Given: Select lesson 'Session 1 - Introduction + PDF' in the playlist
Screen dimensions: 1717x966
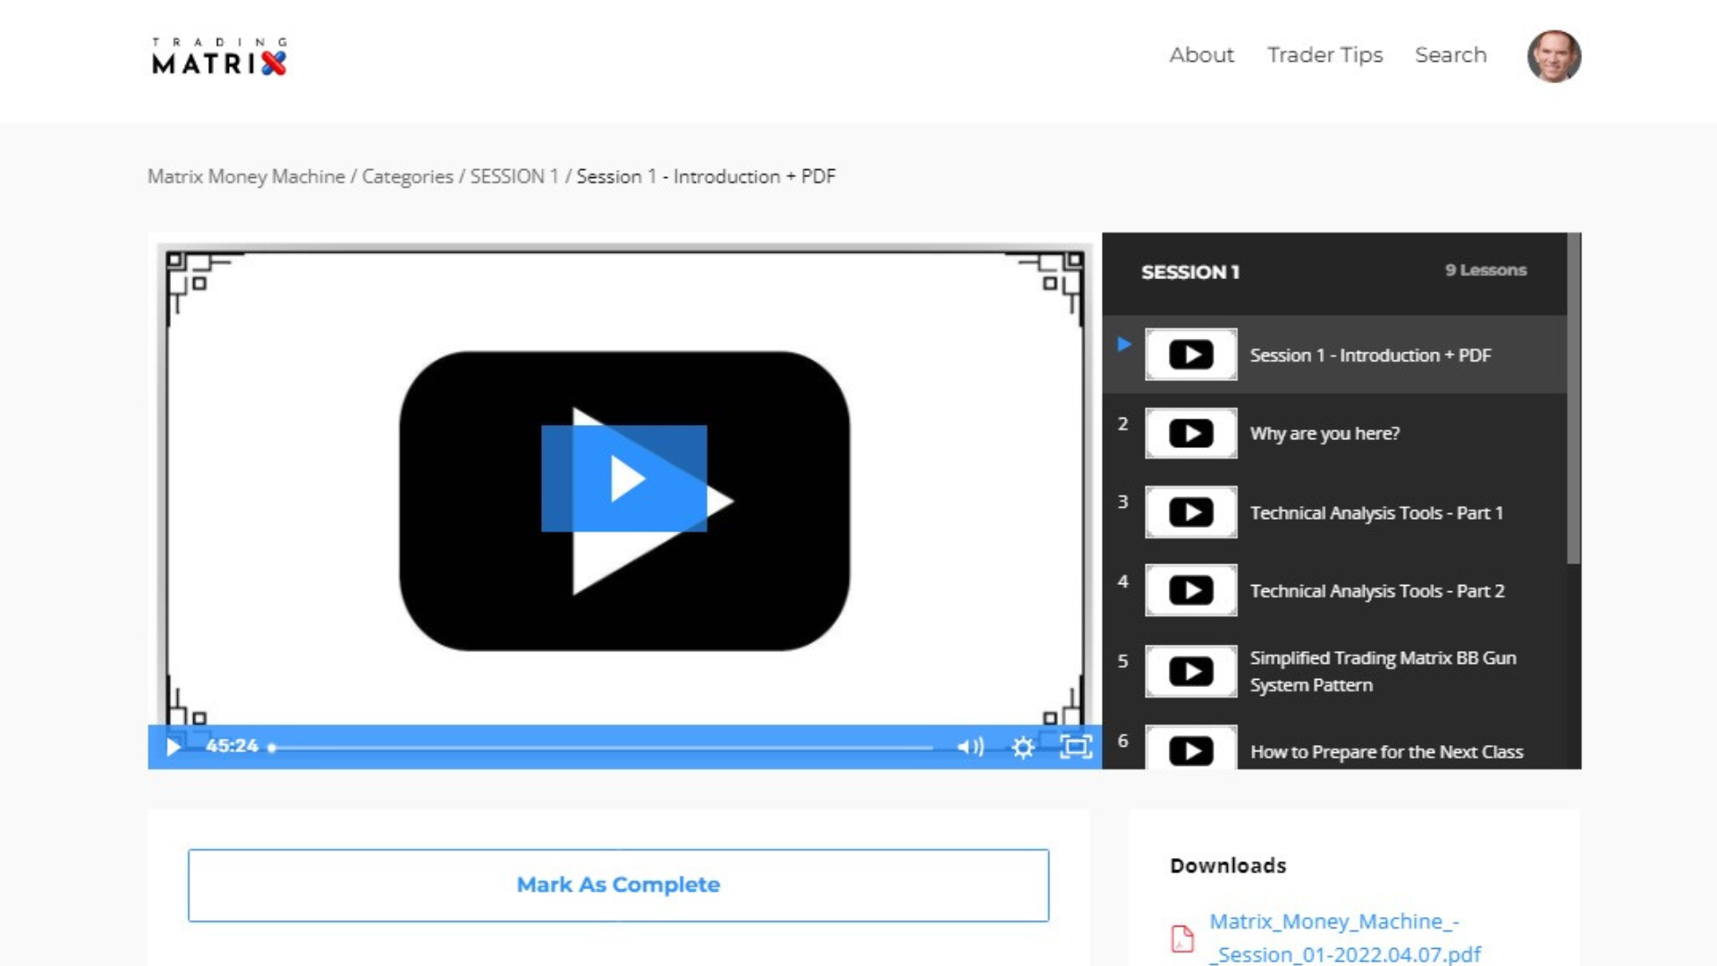Looking at the screenshot, I should coord(1334,355).
